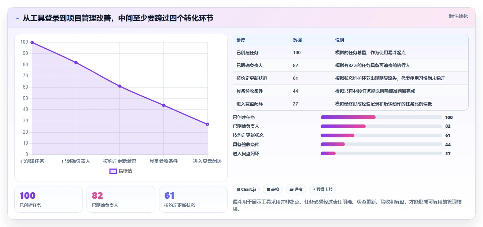Screen dimensions: 483x227
Task: Click chart data point for 已创建任务
Action: (x=32, y=42)
